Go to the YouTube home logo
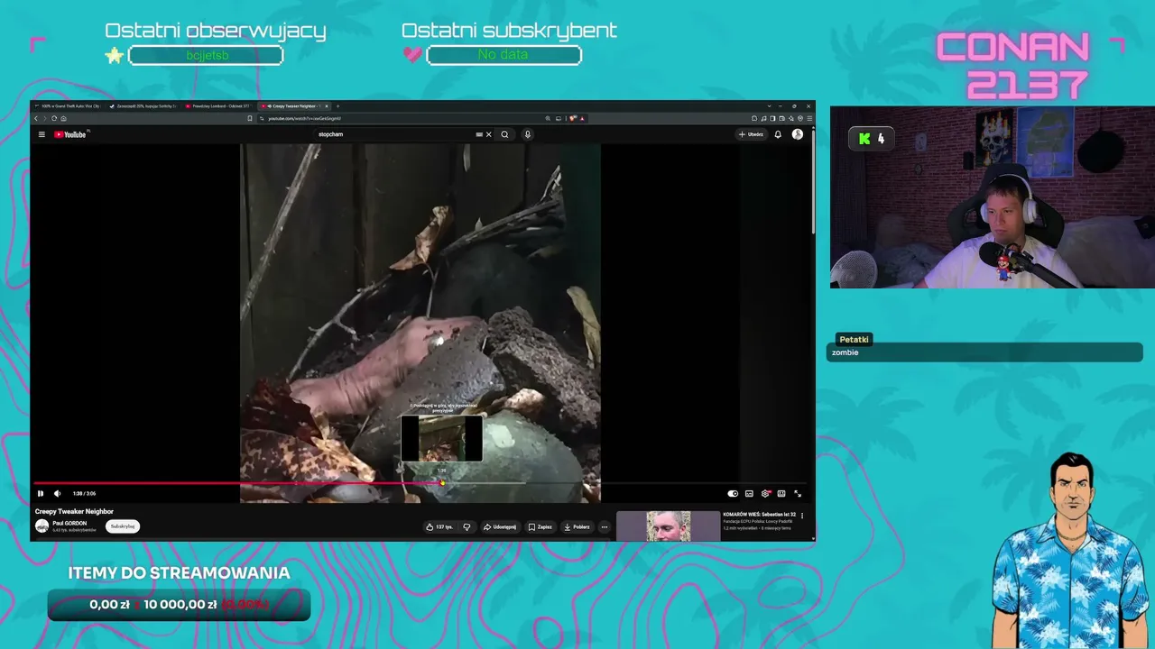 (x=70, y=134)
